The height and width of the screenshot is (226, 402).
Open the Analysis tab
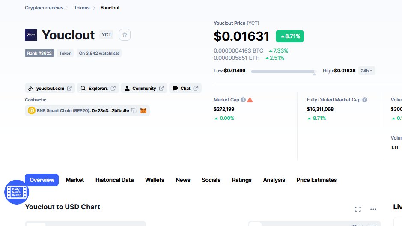click(x=274, y=180)
